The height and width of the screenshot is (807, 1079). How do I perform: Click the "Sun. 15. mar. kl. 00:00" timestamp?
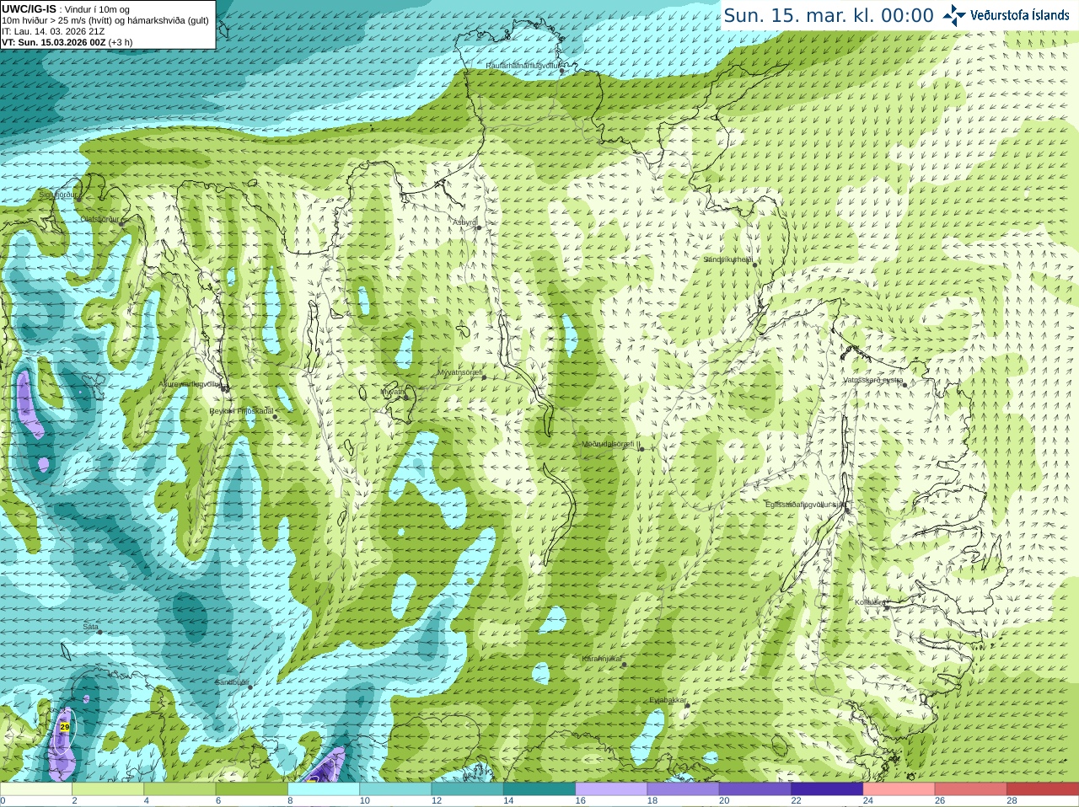[829, 15]
